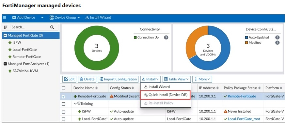Click the sort icon beside Search
The image size is (286, 124).
(6, 27)
